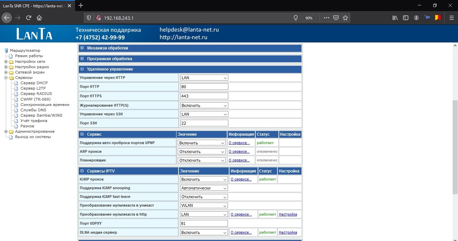The width and height of the screenshot is (458, 241).
Task: Click the Порт UDPXY input field
Action: pos(204,223)
